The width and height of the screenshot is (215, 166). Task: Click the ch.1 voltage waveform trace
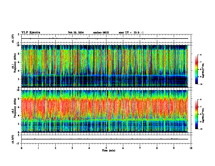tap(105, 39)
